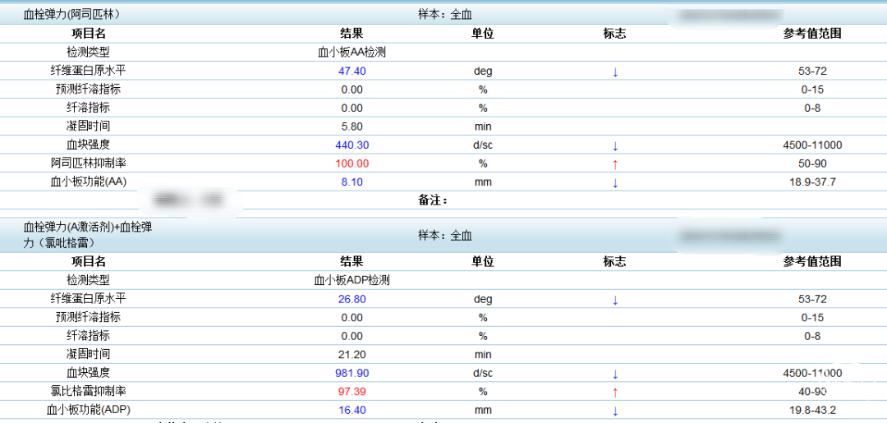Select the 血小板ADP检测 test type cell
The width and height of the screenshot is (887, 423).
352,280
